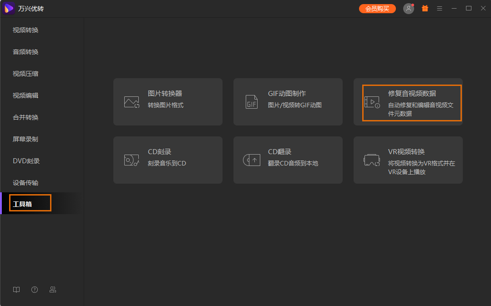Open the hamburger menu
Screen dimensions: 491x306
tap(439, 8)
